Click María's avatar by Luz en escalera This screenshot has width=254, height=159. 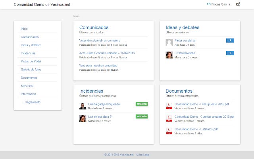83,118
